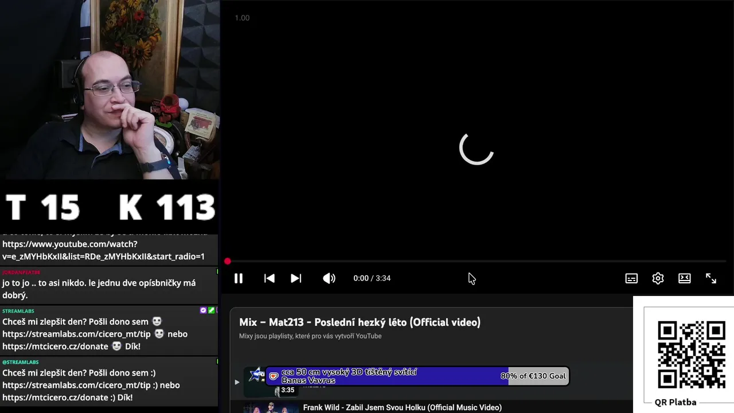Enter fullscreen mode
This screenshot has width=734, height=413.
click(x=711, y=278)
